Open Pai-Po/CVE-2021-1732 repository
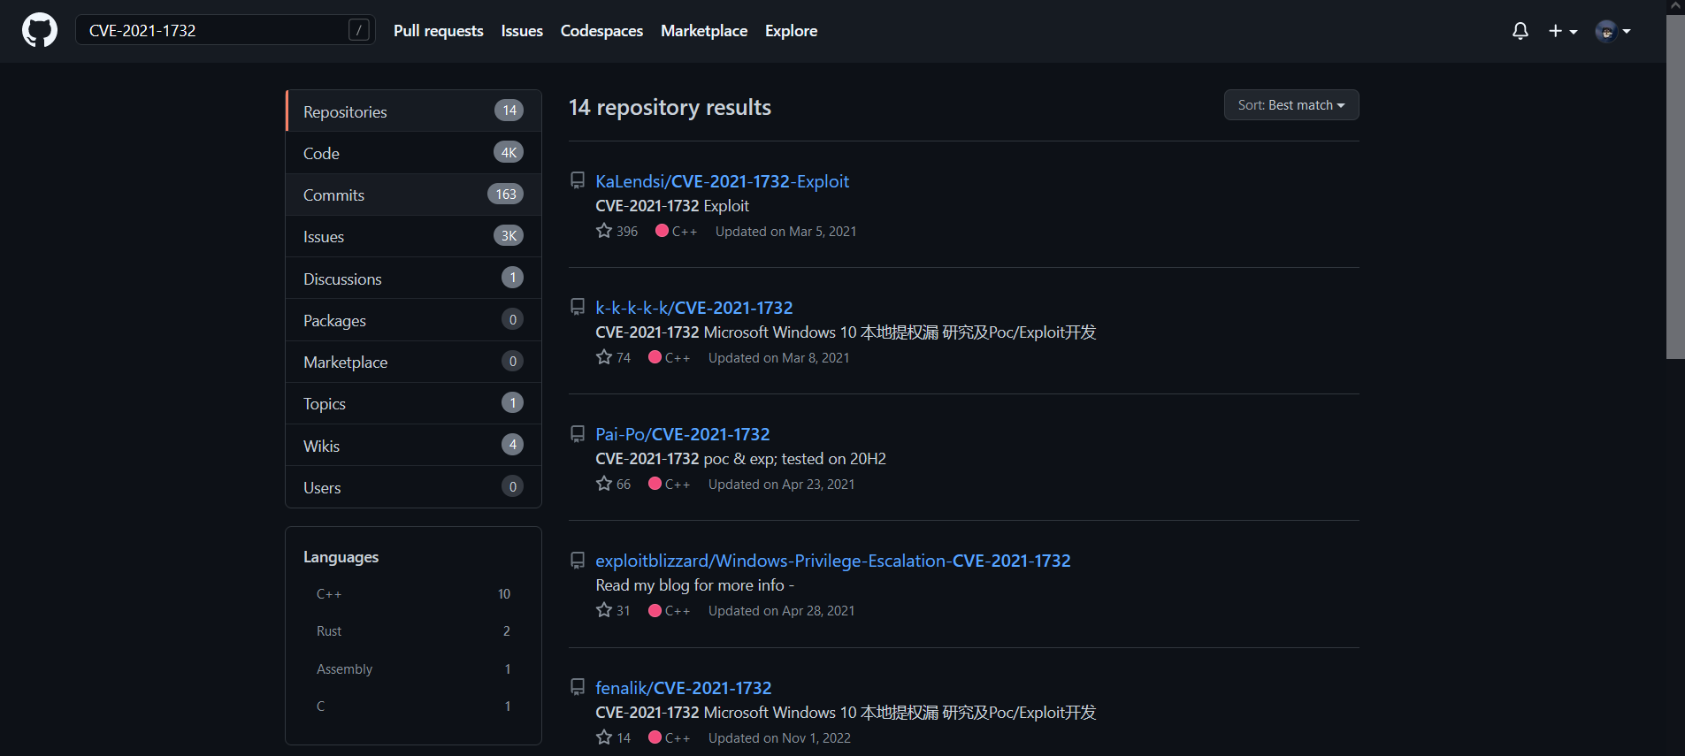1685x756 pixels. [682, 434]
